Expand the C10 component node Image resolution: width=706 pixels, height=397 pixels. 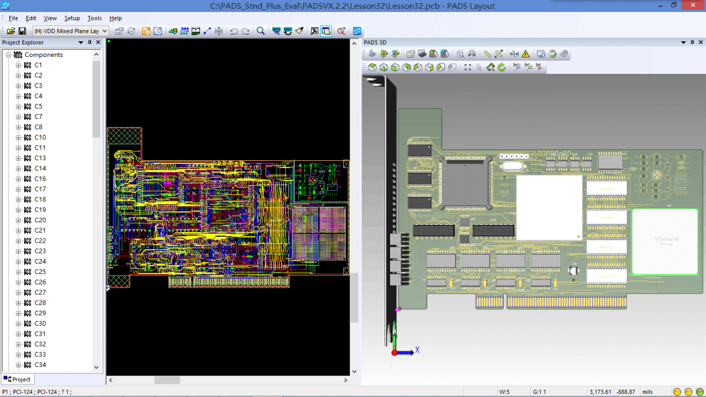pyautogui.click(x=18, y=137)
